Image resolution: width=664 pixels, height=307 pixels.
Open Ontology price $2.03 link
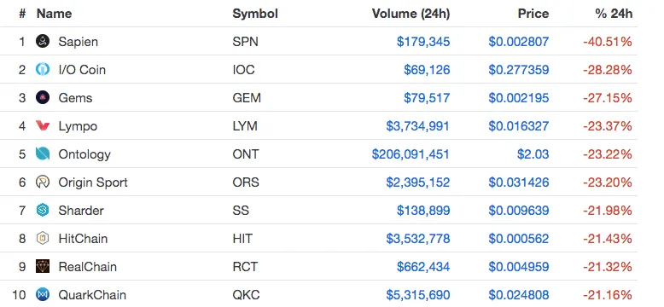click(533, 153)
